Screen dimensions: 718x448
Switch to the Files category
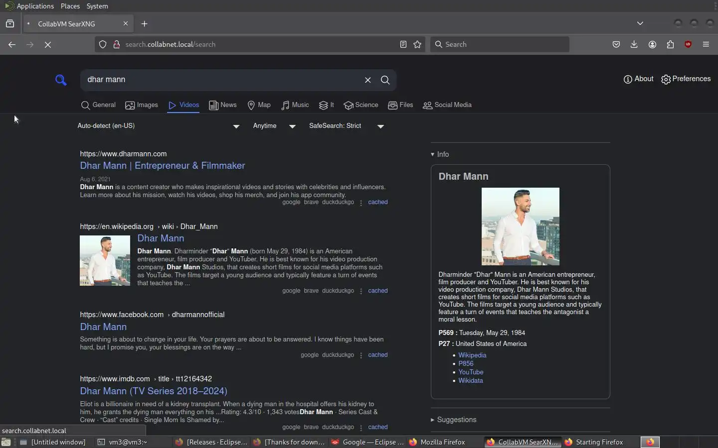point(401,105)
